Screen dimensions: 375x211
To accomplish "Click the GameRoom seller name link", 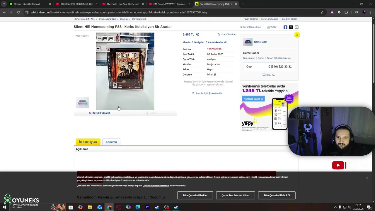I will coord(260,42).
